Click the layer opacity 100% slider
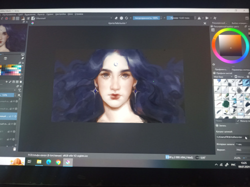This screenshot has width=250, height=187. [x=7, y=95]
